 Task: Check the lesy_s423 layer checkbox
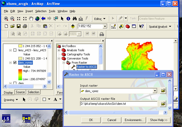15,50
